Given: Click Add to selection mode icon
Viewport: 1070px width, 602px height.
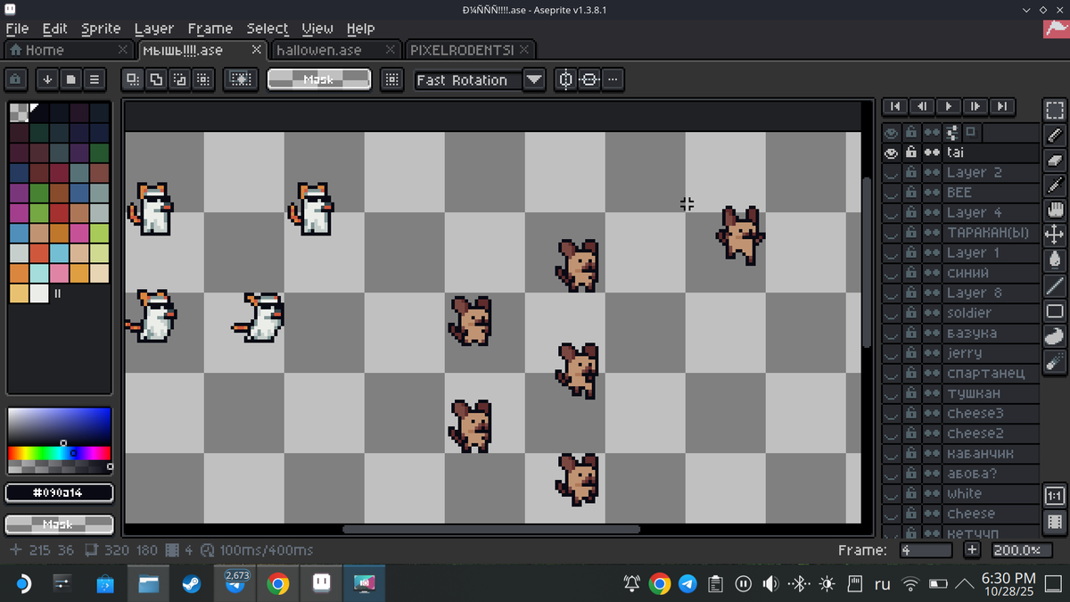Looking at the screenshot, I should tap(156, 79).
